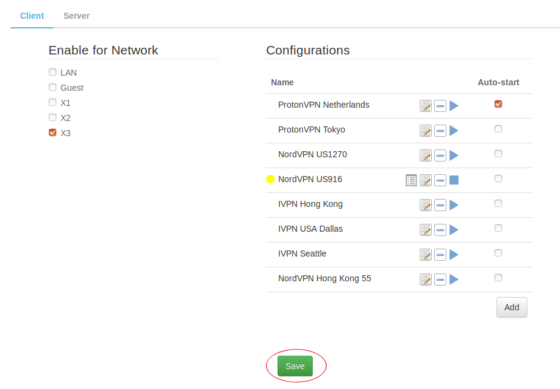Enable VPN for the LAN network
Image resolution: width=560 pixels, height=389 pixels.
[x=53, y=72]
